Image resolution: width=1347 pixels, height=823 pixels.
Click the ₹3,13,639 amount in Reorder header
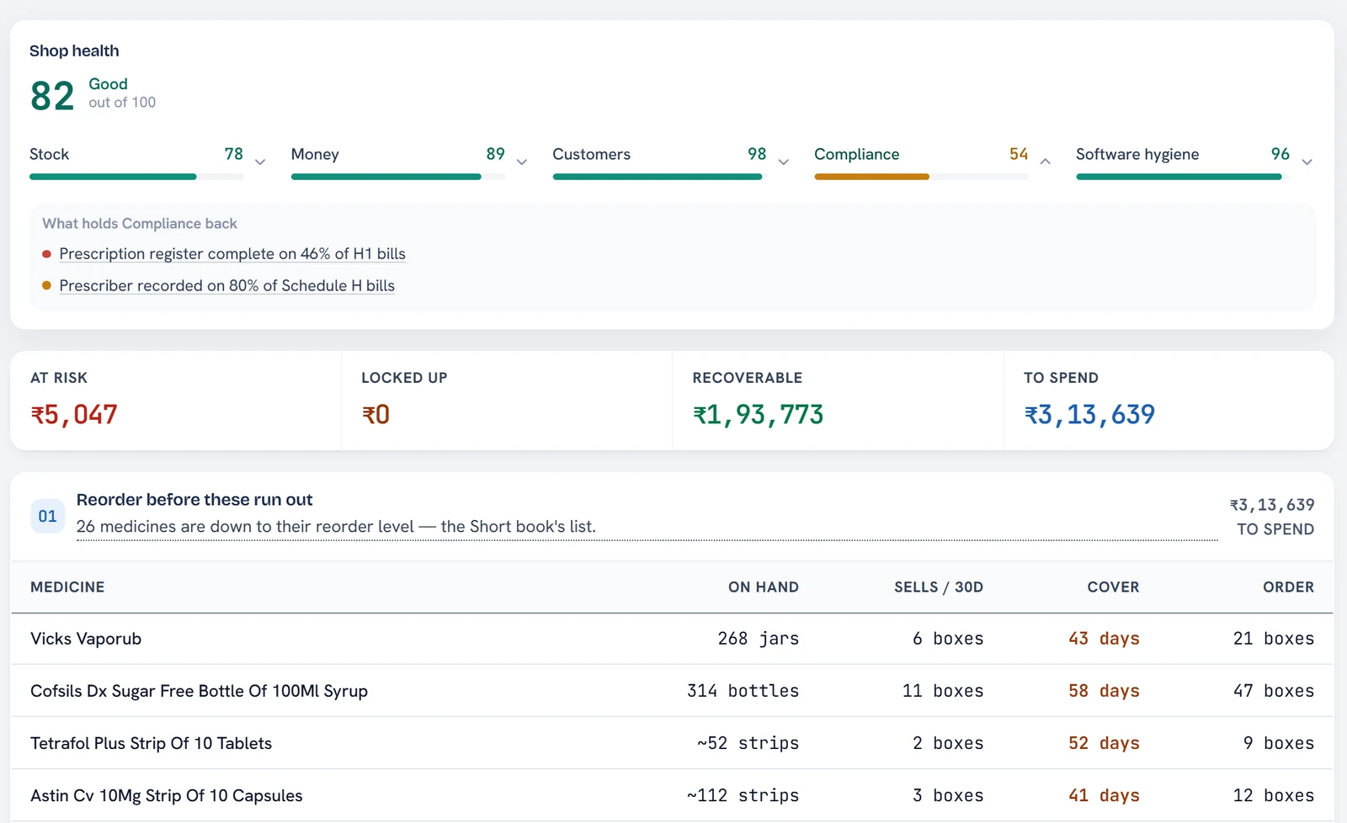[1272, 505]
